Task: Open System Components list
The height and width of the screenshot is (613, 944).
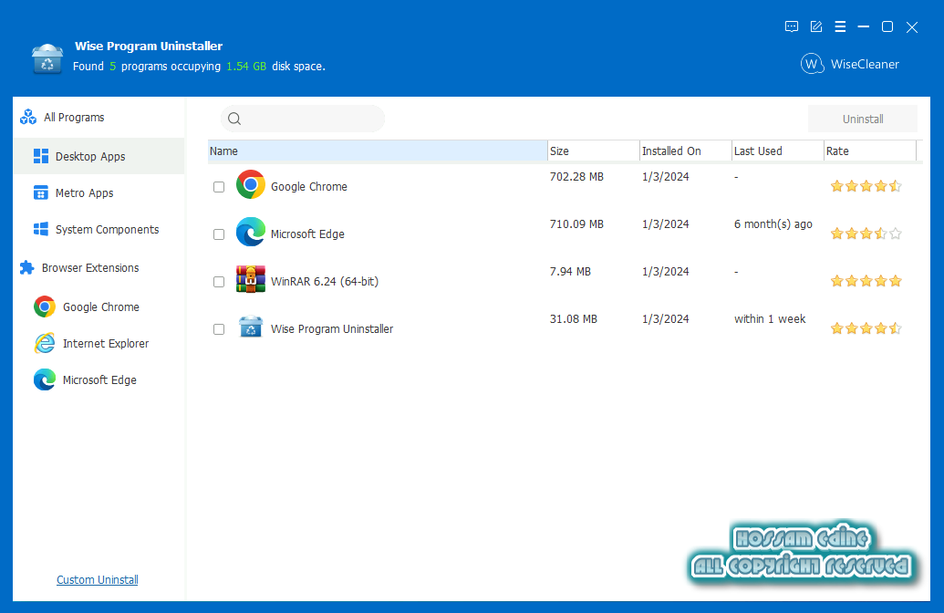Action: point(107,230)
